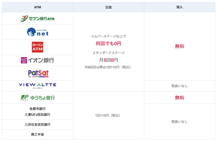The image size is (217, 142).
Task: Click the 商工中金 row
Action: (37, 134)
